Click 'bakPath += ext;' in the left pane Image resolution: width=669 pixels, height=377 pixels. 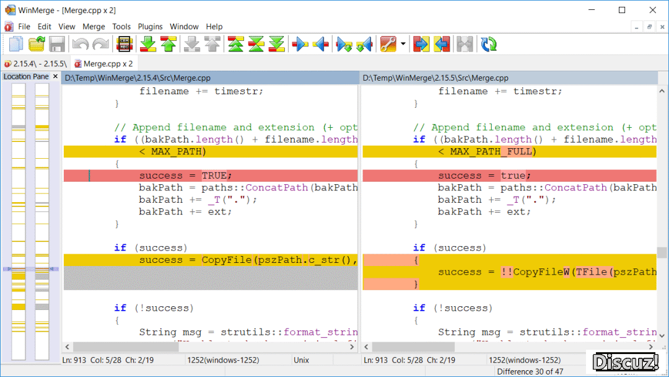[185, 212]
